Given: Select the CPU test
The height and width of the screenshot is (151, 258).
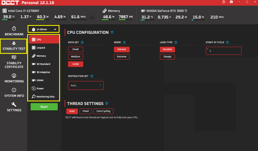Looking at the screenshot, I should pos(44,39).
